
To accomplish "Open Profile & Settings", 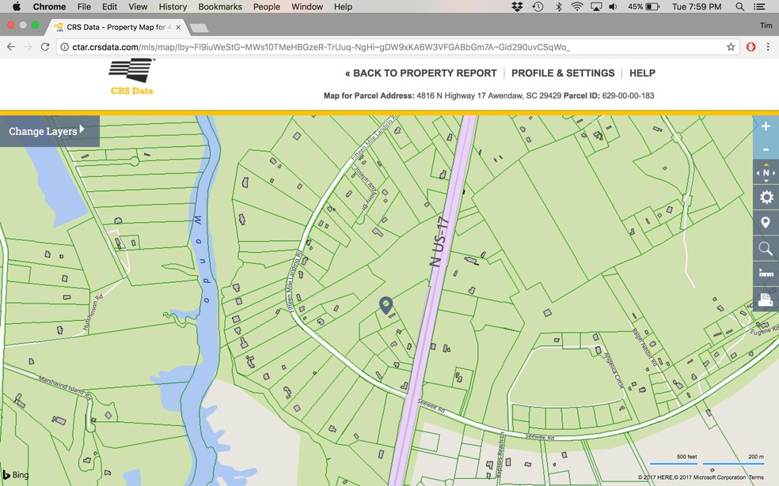I will pyautogui.click(x=563, y=73).
